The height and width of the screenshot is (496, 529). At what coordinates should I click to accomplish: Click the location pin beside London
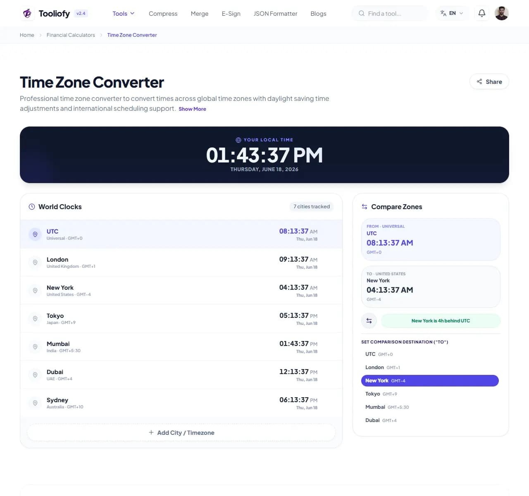click(35, 262)
